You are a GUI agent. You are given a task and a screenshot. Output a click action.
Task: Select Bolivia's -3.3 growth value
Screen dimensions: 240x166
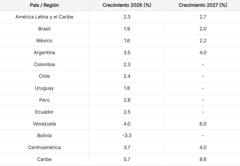[127, 135]
